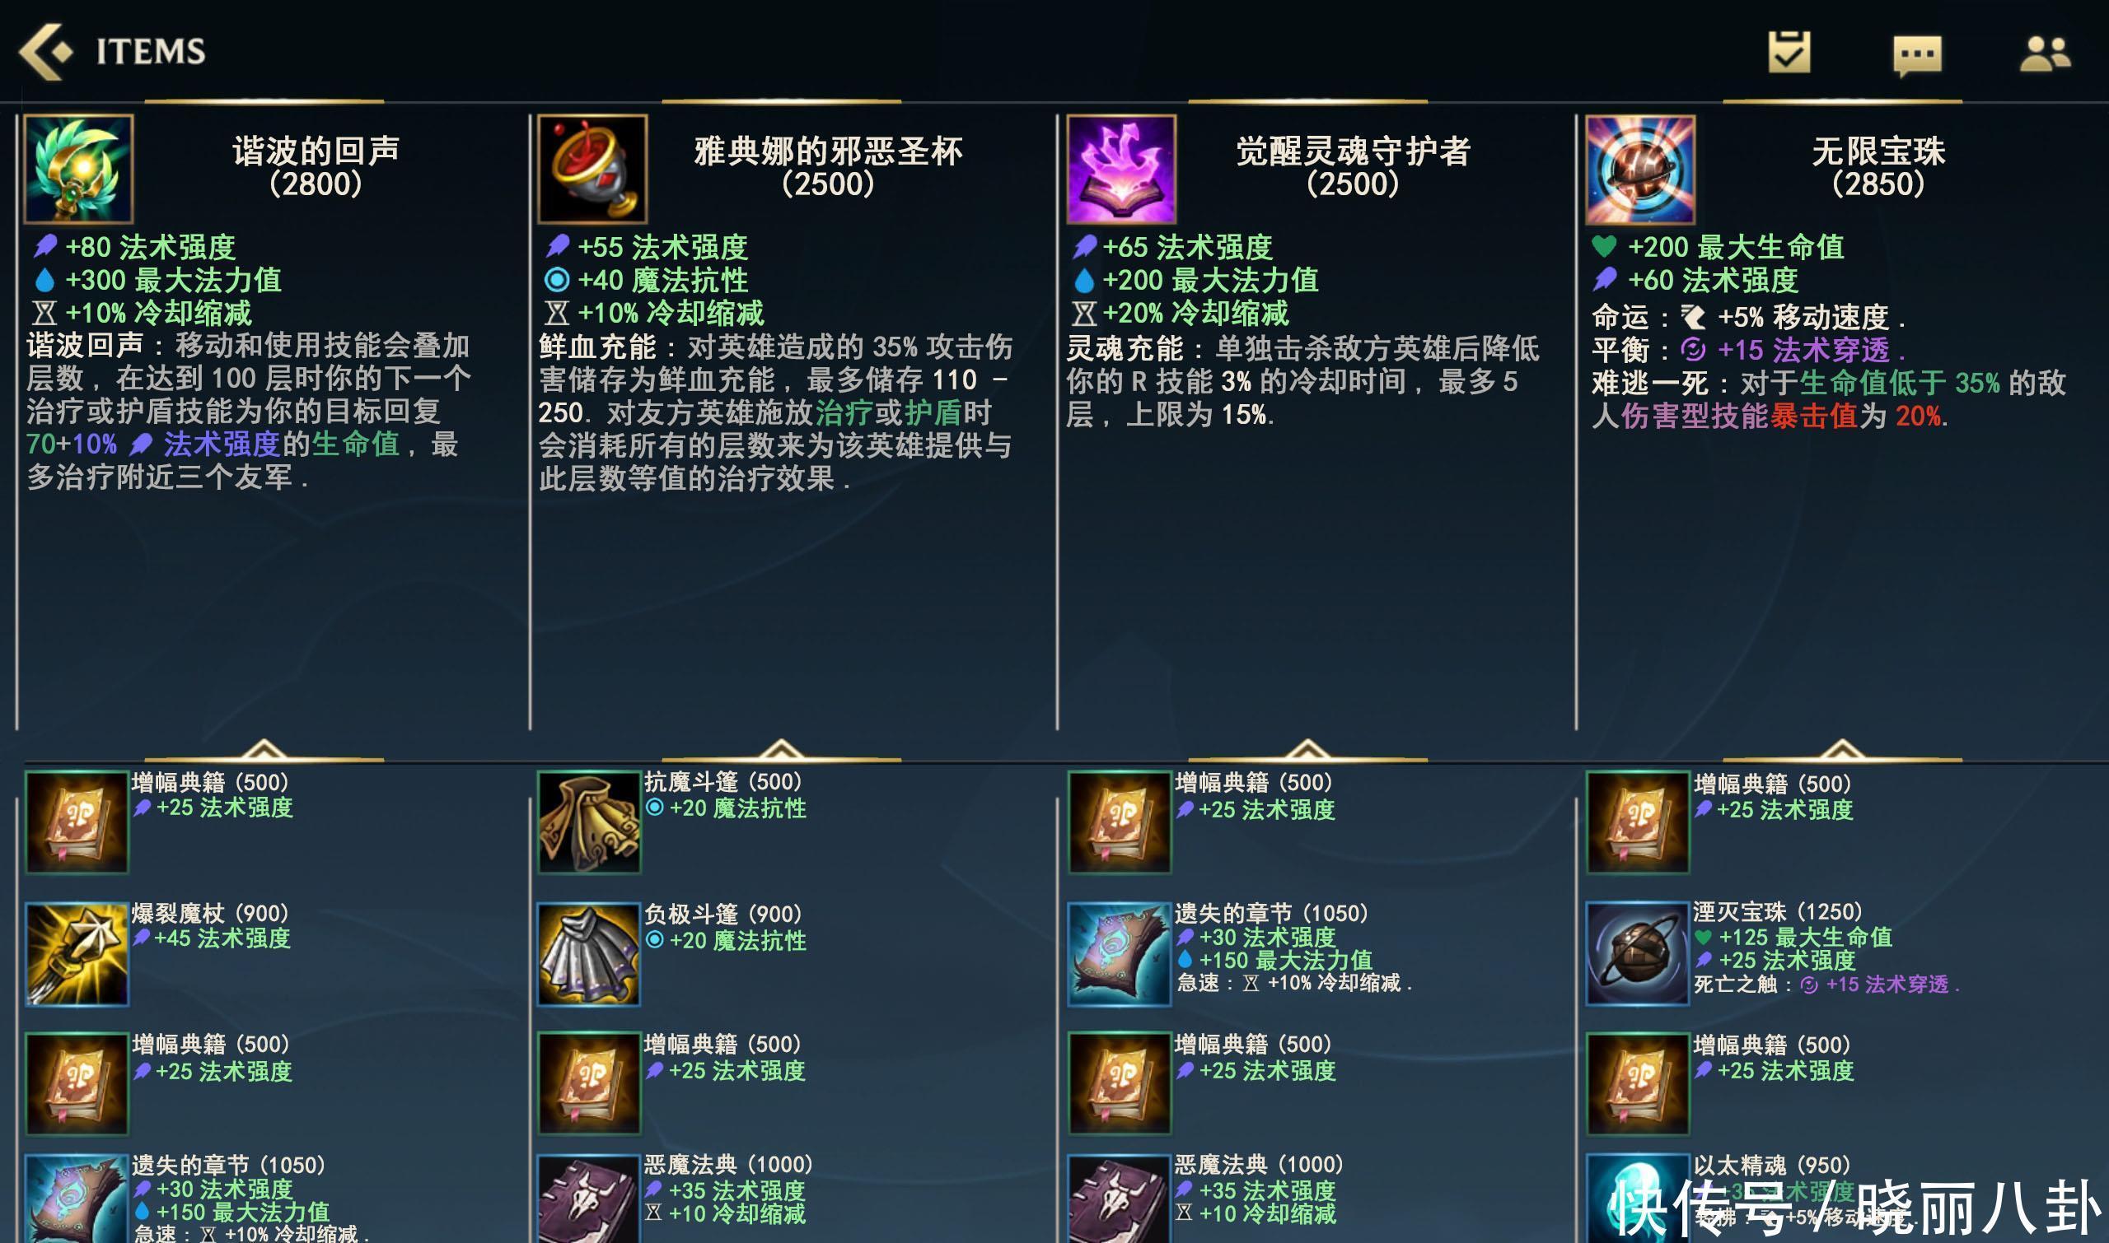The image size is (2109, 1243).
Task: Go back using the ITEMS arrow
Action: (x=46, y=52)
